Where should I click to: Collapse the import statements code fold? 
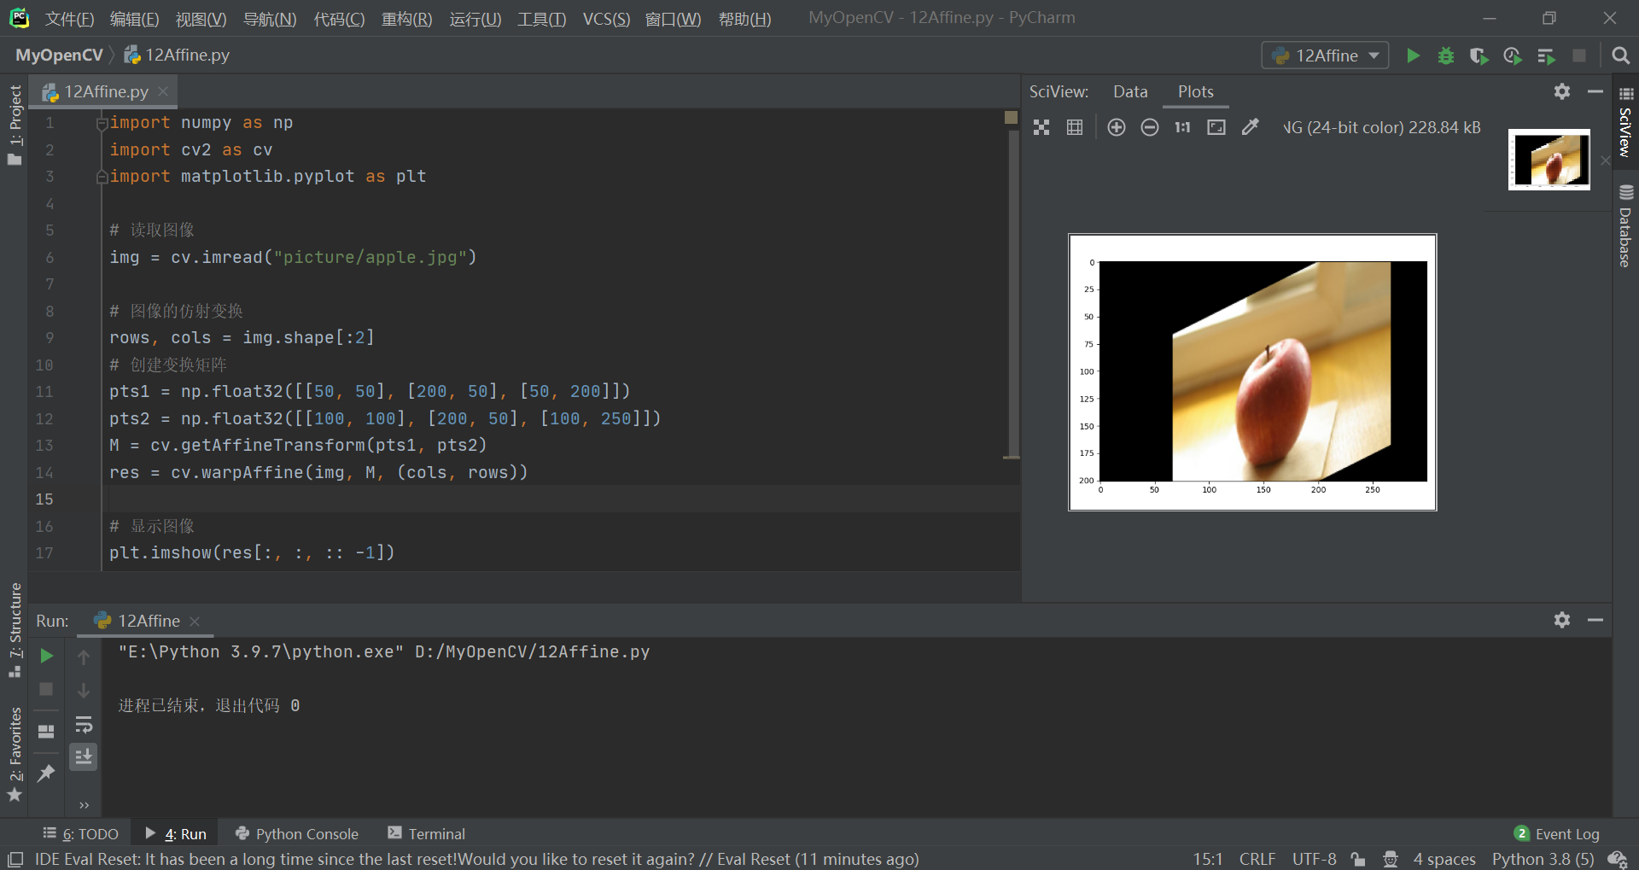click(102, 123)
